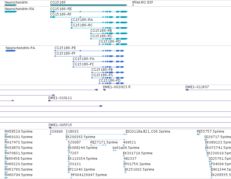
Task: Select the EK301719.5prime EST label
Action: click(x=138, y=153)
